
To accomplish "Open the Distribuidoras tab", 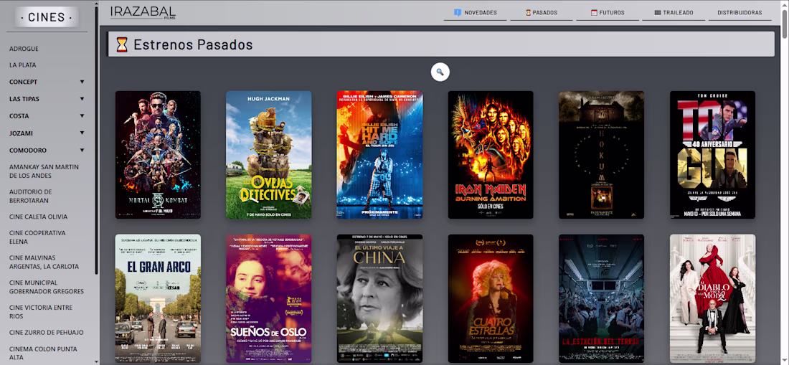I will pyautogui.click(x=740, y=13).
